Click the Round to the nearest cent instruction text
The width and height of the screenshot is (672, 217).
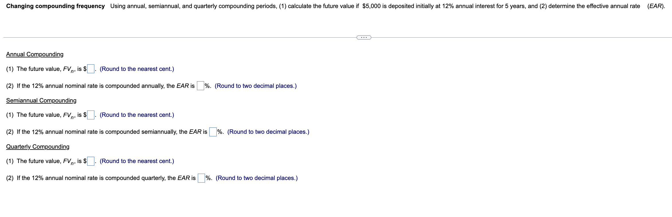[137, 69]
